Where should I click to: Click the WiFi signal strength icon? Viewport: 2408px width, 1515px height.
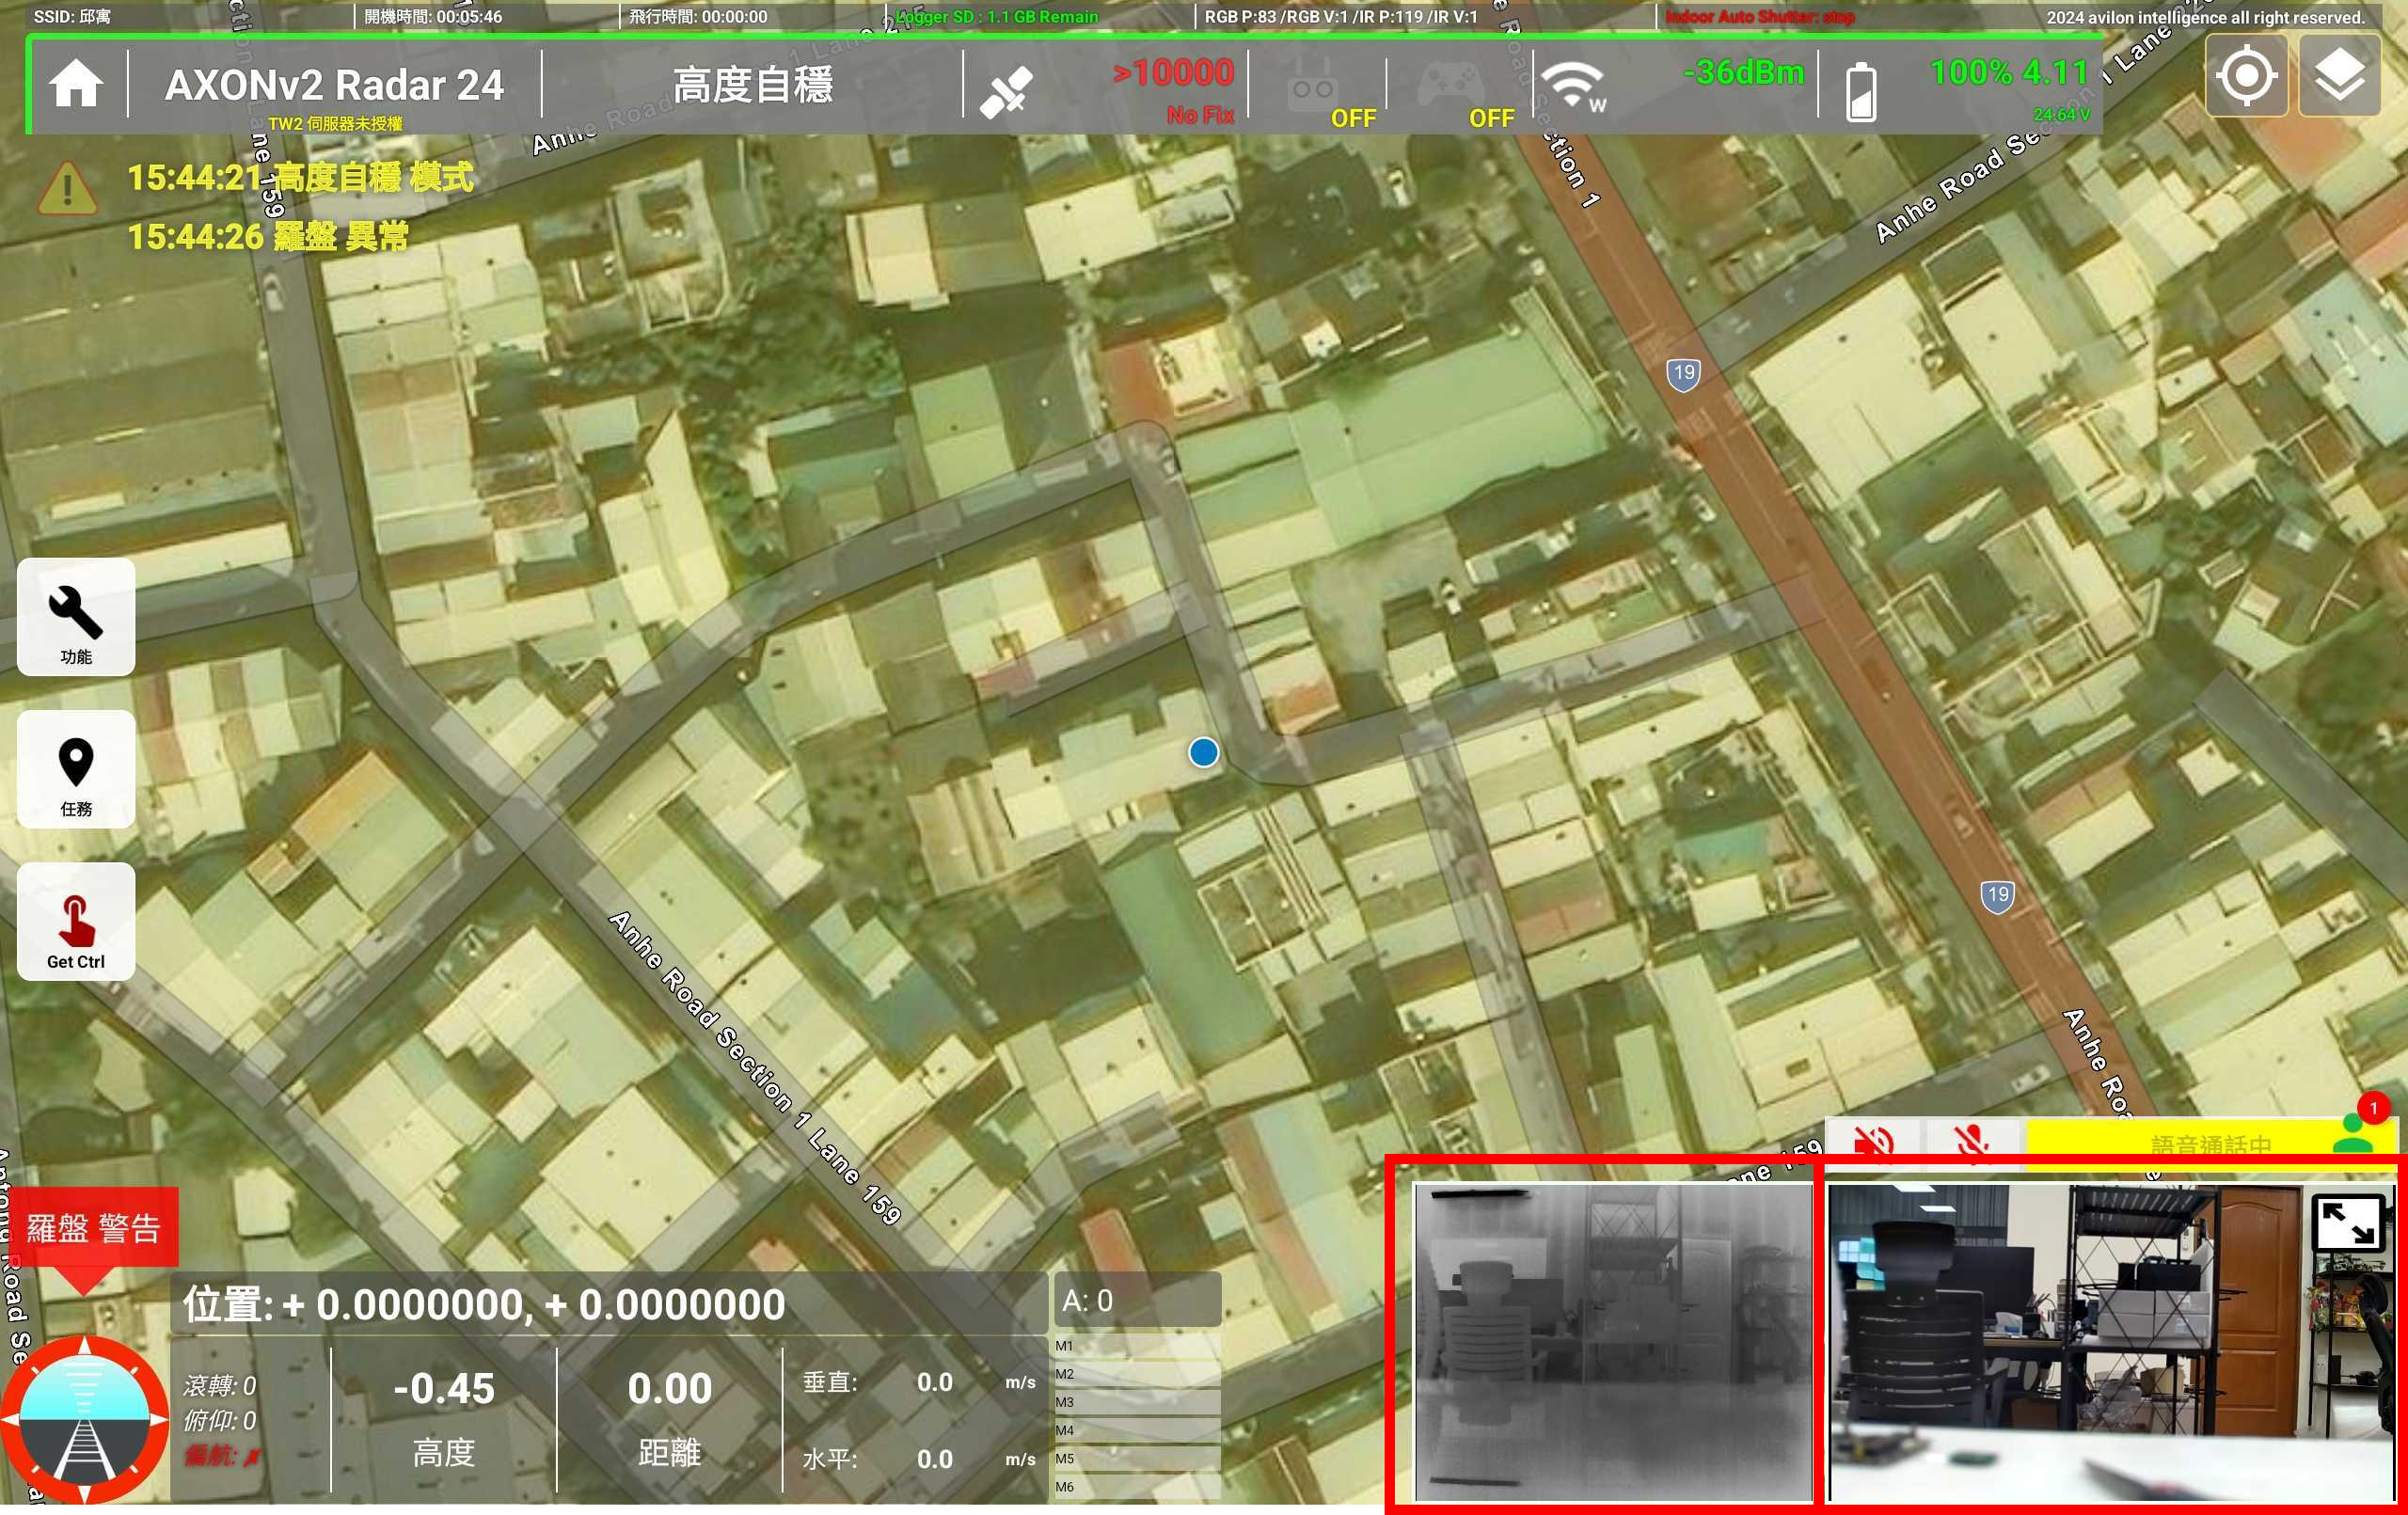pos(1573,86)
